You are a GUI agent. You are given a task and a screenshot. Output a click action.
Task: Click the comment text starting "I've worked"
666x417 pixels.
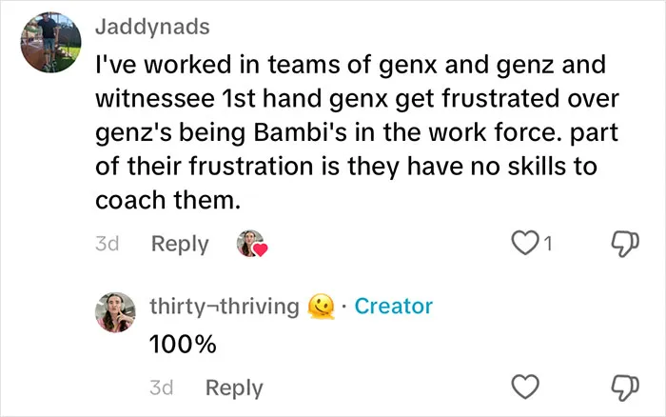click(x=357, y=132)
